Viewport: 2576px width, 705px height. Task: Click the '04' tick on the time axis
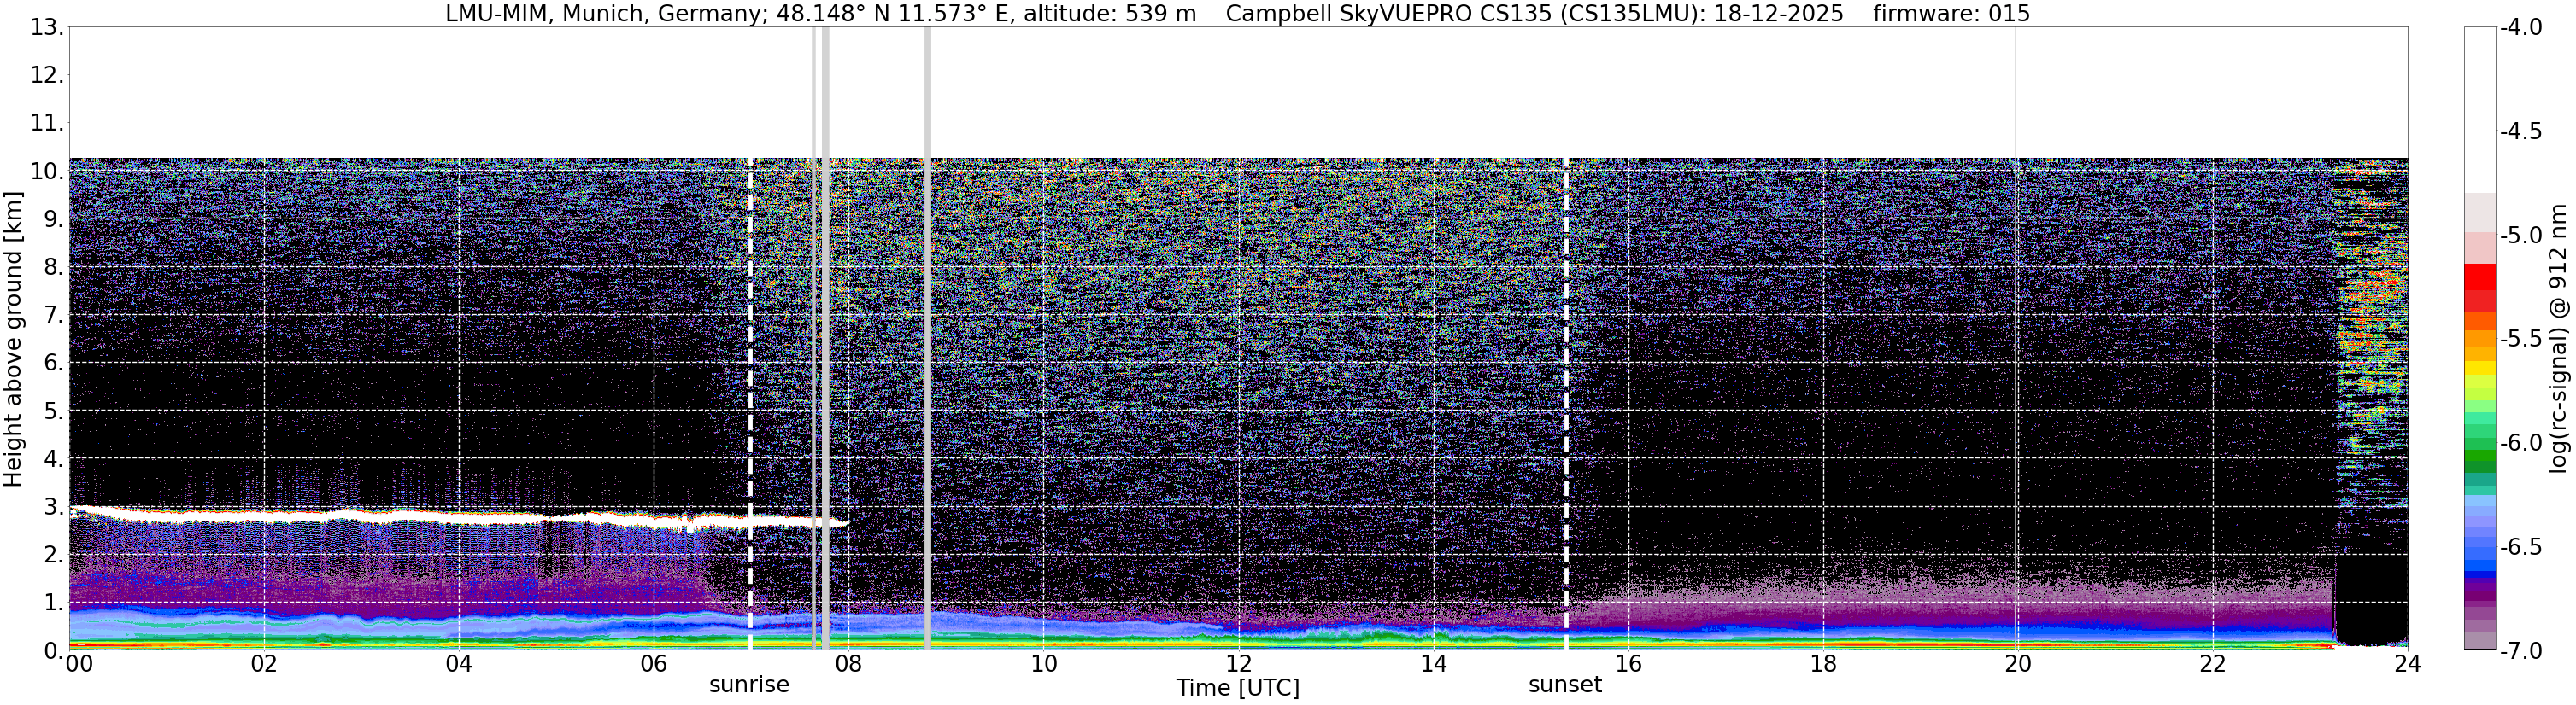pyautogui.click(x=459, y=664)
